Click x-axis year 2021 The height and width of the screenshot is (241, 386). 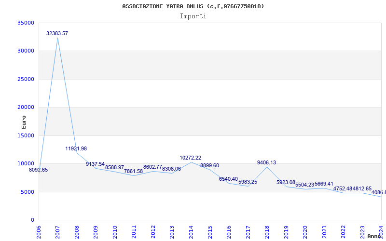(324, 232)
